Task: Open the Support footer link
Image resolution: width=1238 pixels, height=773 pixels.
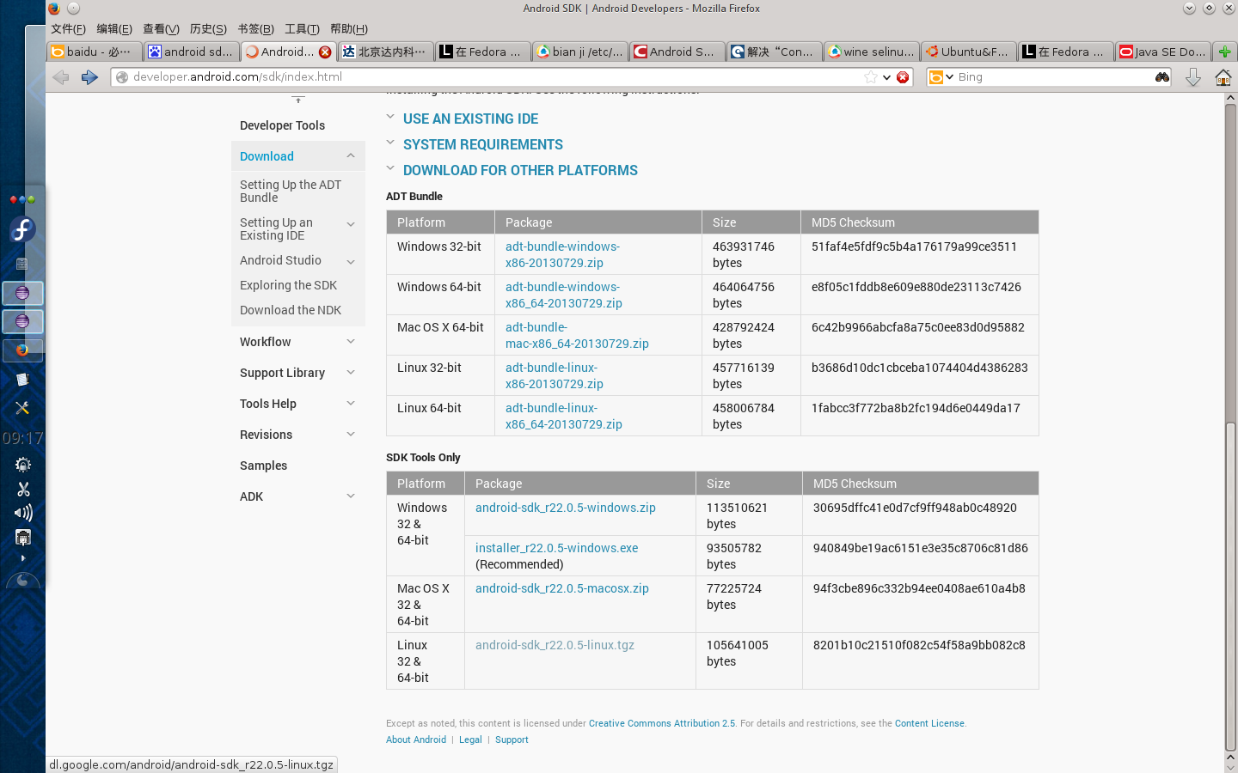Action: pyautogui.click(x=512, y=740)
